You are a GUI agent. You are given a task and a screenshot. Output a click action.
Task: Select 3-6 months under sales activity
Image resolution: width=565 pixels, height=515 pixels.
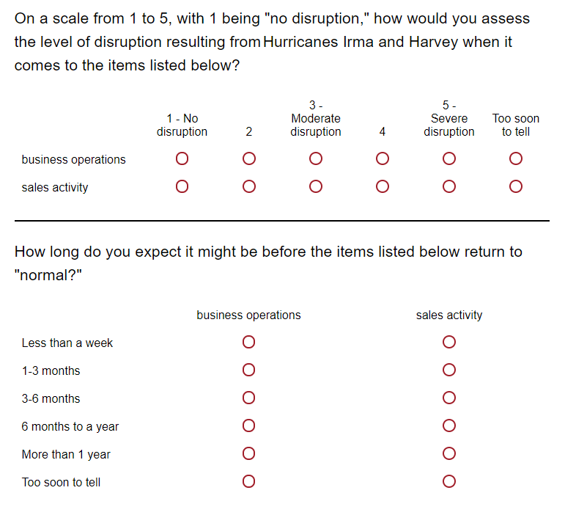[x=449, y=398]
